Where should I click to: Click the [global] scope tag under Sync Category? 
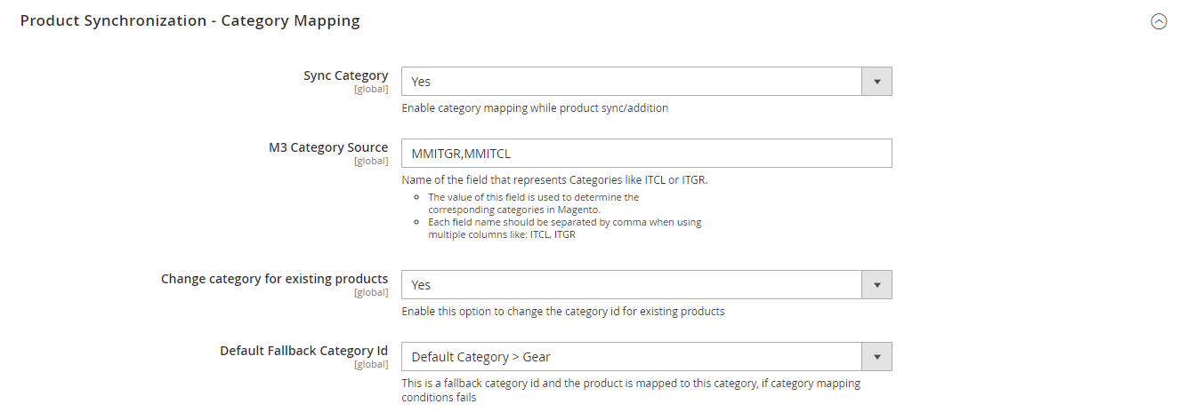(371, 89)
